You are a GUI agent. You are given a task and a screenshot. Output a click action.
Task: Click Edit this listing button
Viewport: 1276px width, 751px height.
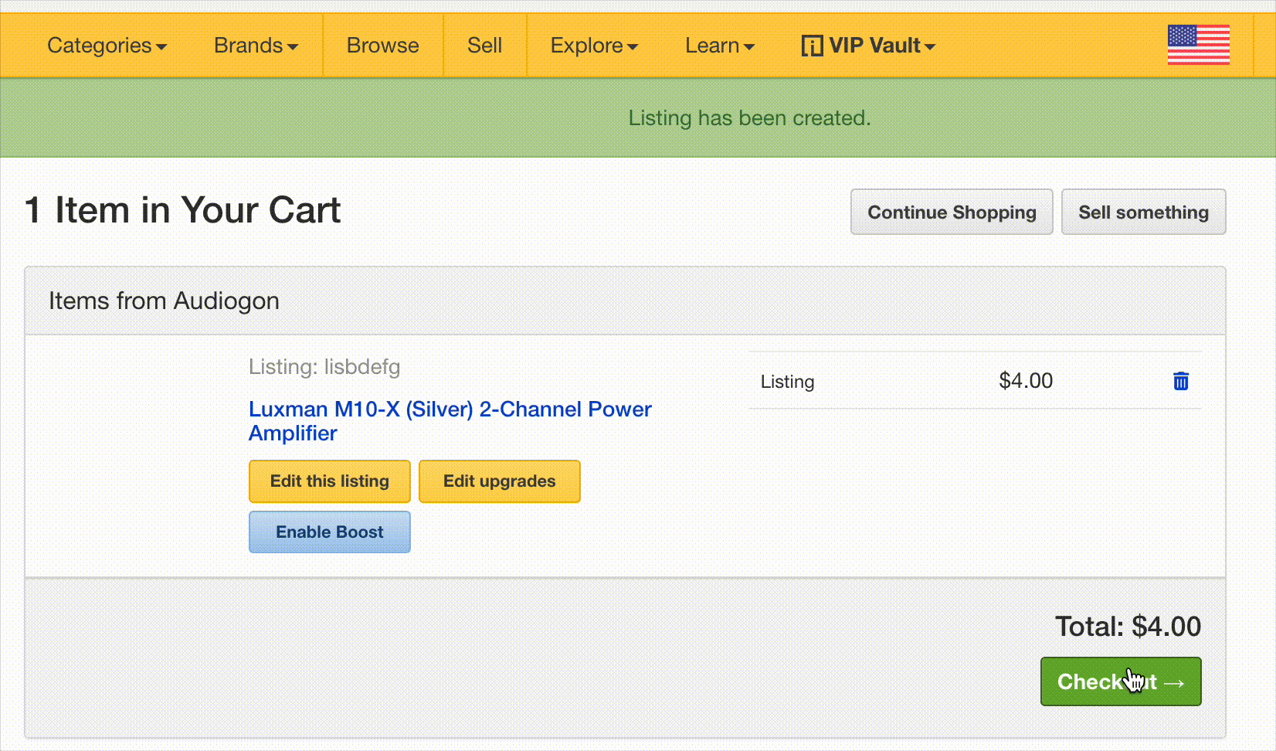[330, 481]
